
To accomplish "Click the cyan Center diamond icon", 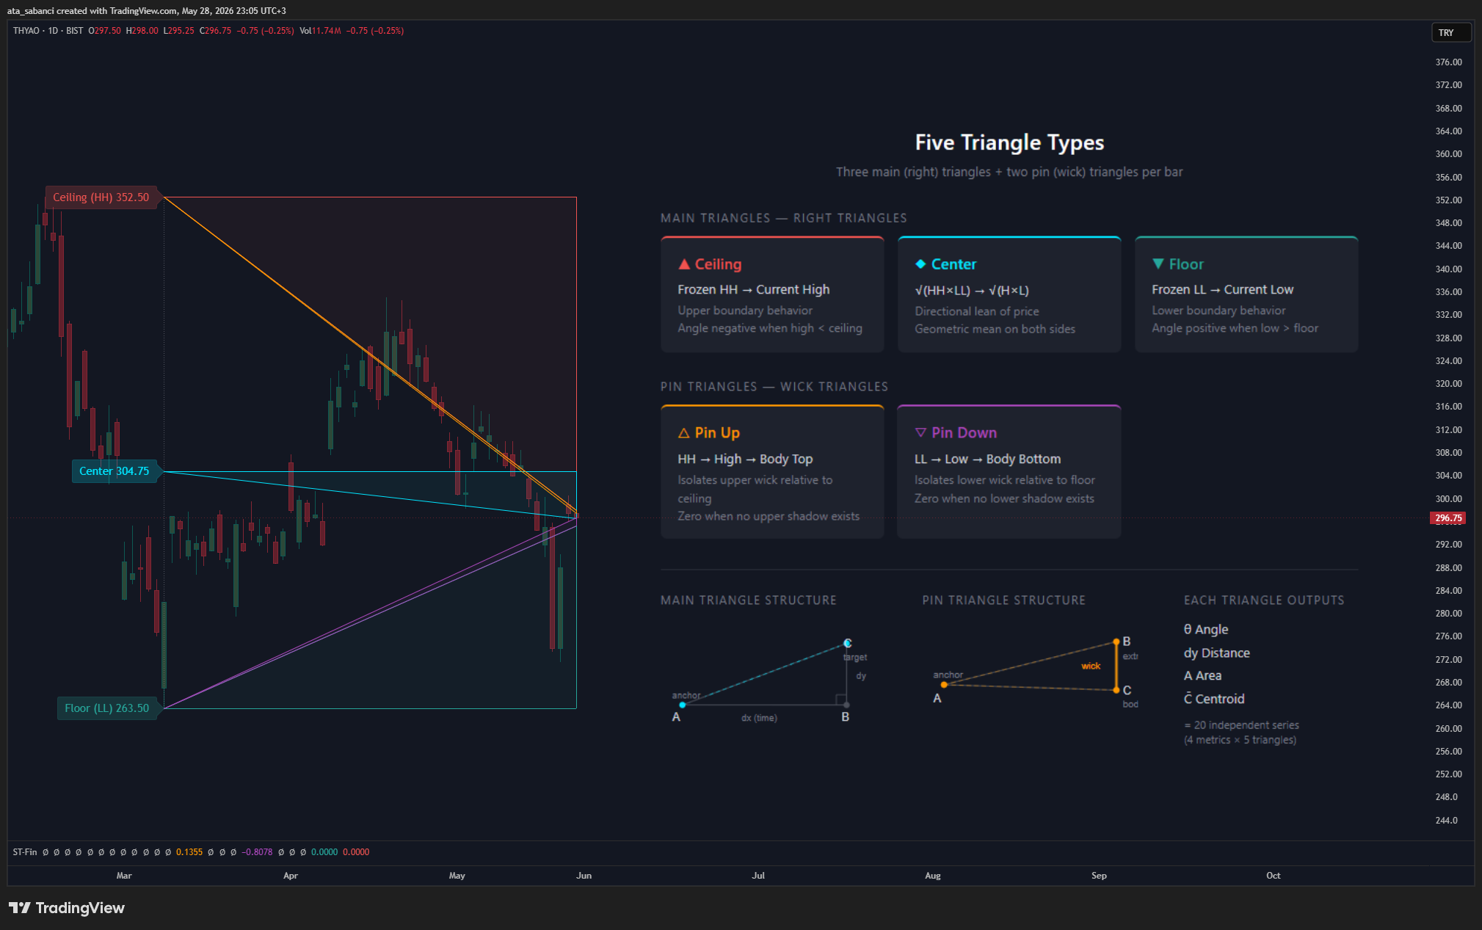I will (920, 264).
